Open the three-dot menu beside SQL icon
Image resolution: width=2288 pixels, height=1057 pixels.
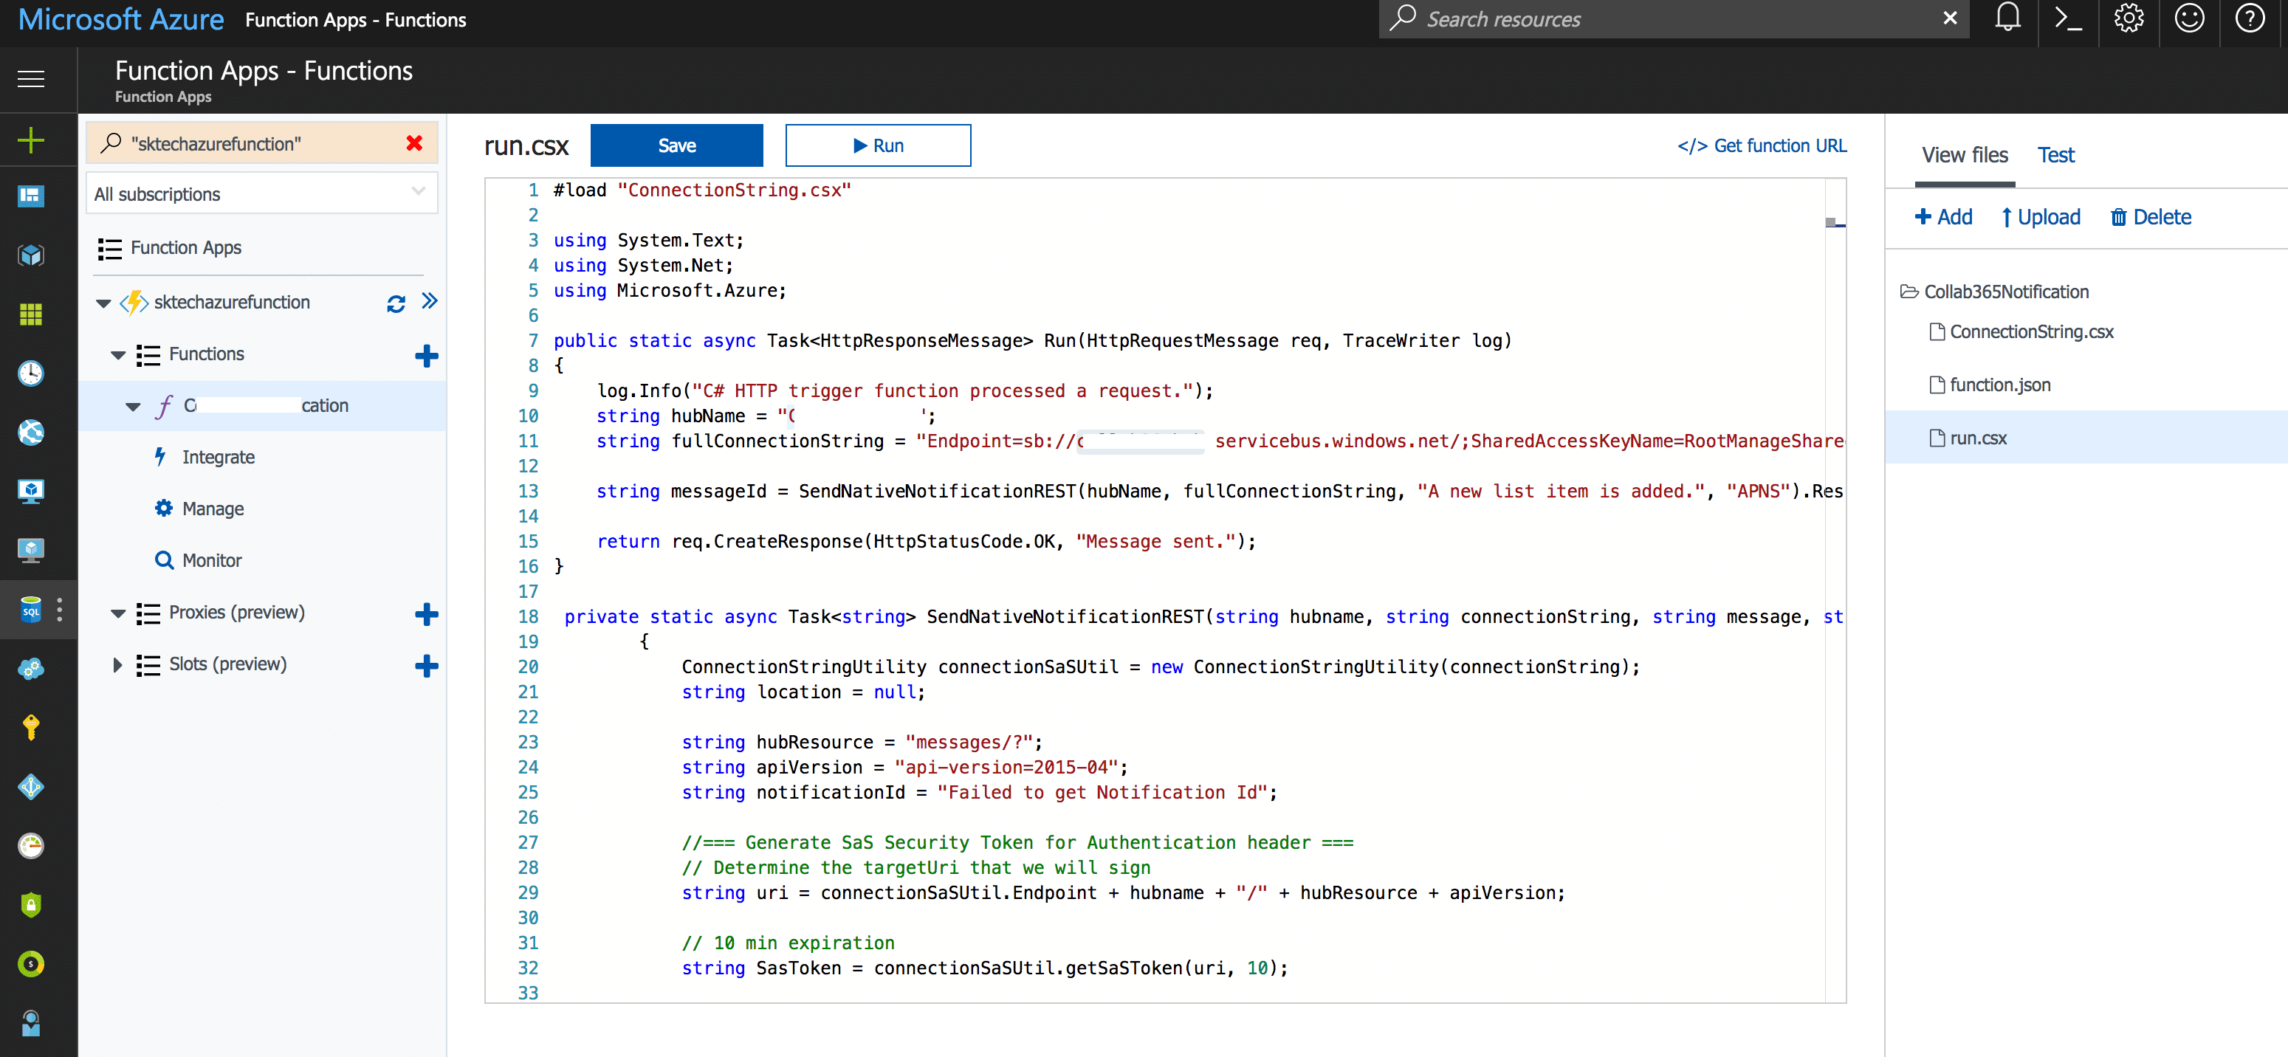pyautogui.click(x=60, y=610)
